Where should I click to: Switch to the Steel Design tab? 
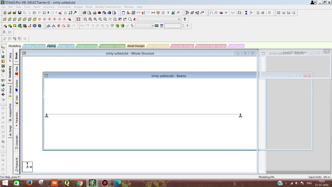tap(136, 46)
